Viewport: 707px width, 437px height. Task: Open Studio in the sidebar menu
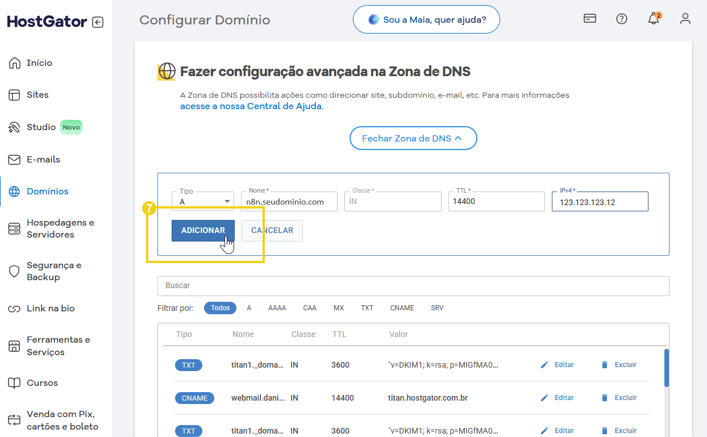click(x=41, y=127)
